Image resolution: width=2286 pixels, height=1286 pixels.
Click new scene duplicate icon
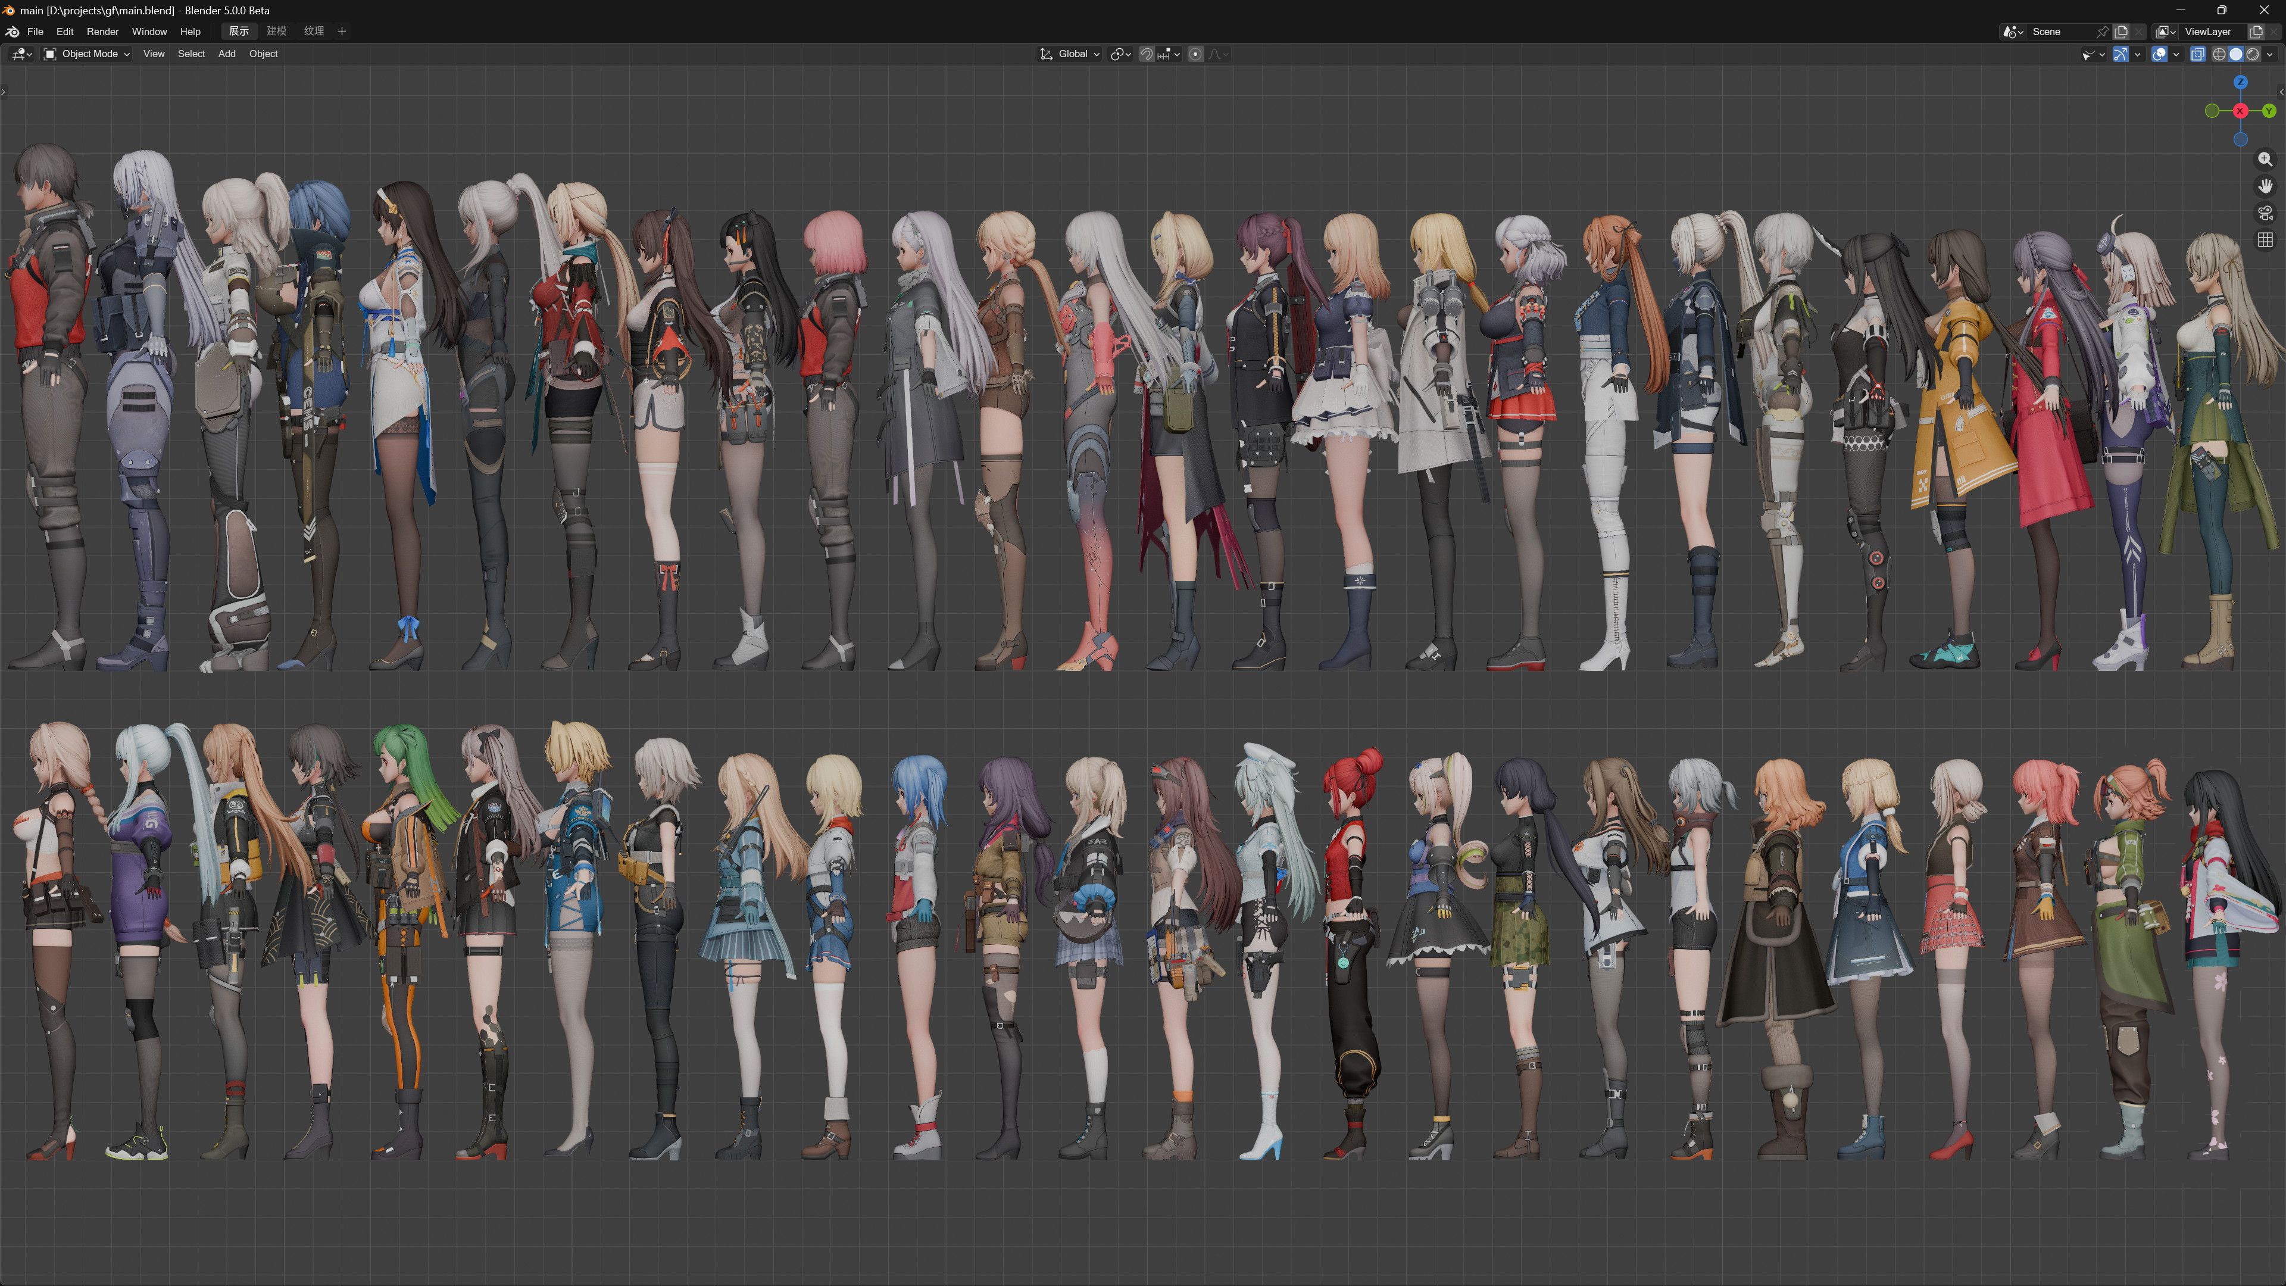(2121, 31)
